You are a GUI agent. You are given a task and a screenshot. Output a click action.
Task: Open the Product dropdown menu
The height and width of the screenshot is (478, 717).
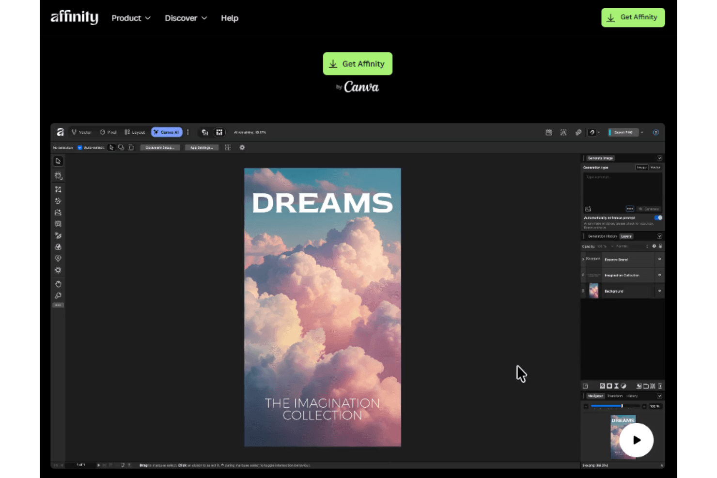coord(131,18)
